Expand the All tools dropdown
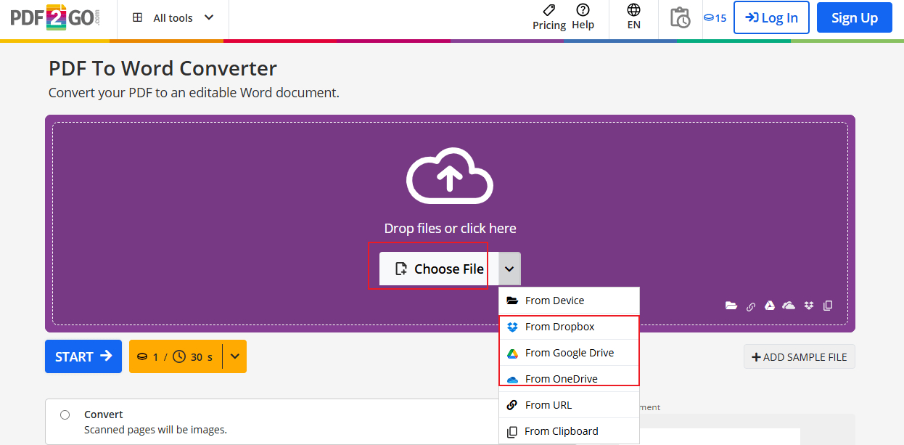Image resolution: width=904 pixels, height=445 pixels. pyautogui.click(x=173, y=18)
